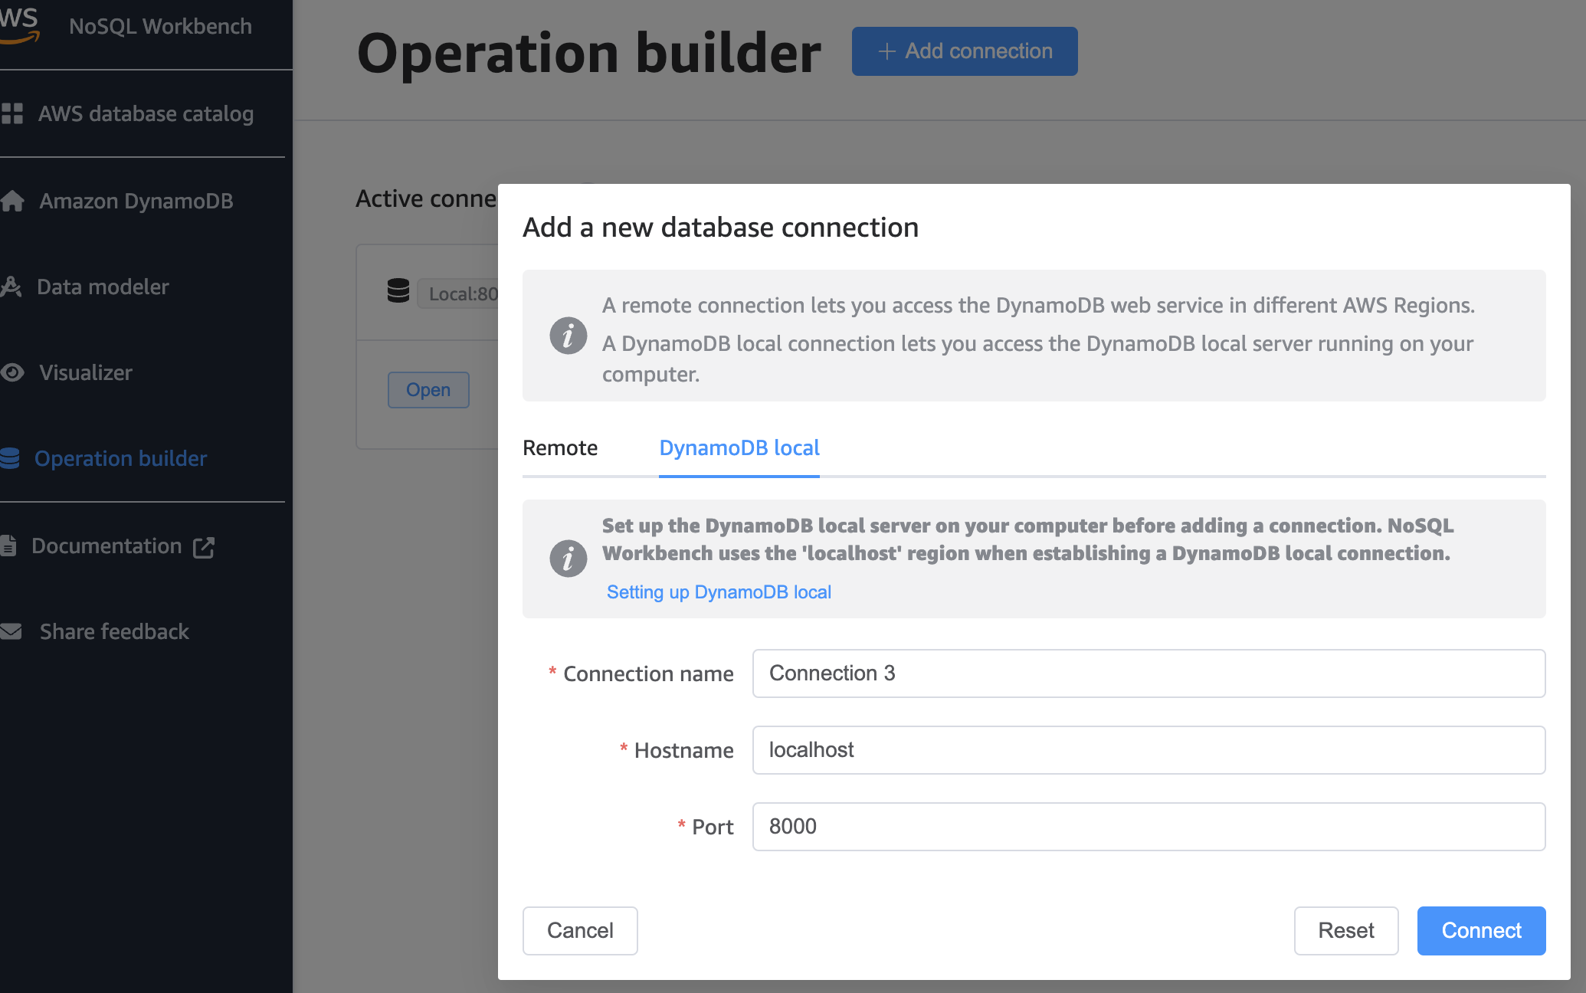Click the plus icon on Add connection
The width and height of the screenshot is (1586, 993).
[886, 51]
